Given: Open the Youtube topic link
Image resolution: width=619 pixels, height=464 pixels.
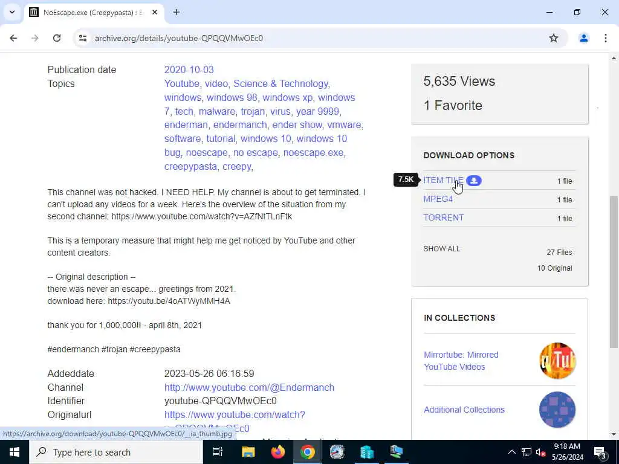Looking at the screenshot, I should pyautogui.click(x=181, y=83).
